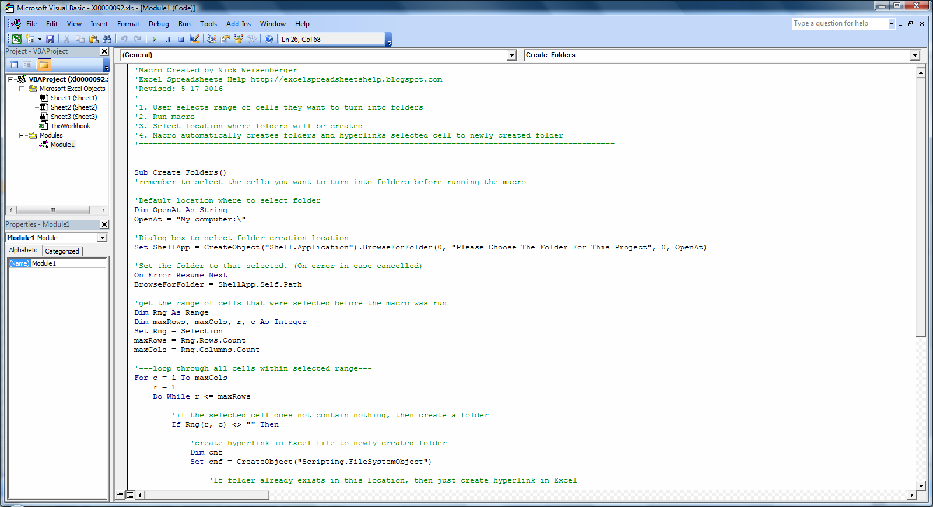Click the Cut scissors icon
Viewport: 933px width, 507px height.
66,39
